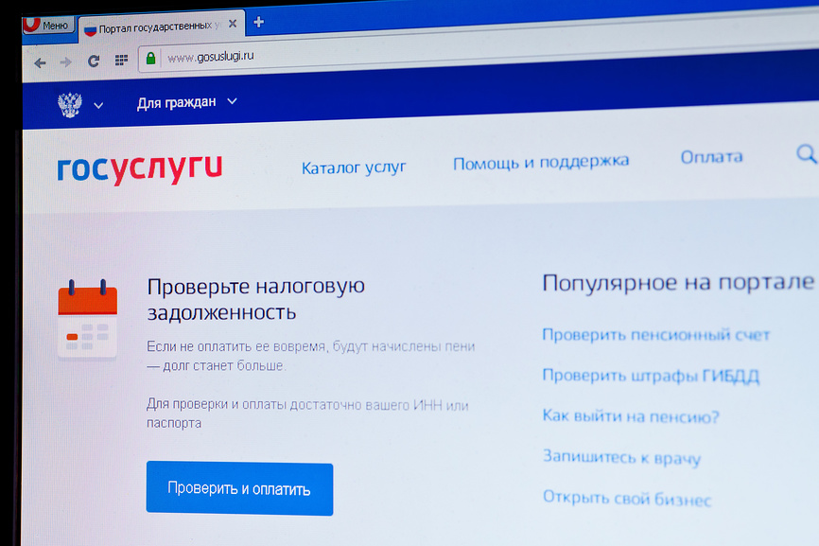Open the Для граждан dropdown
This screenshot has height=546, width=819.
coord(187,102)
